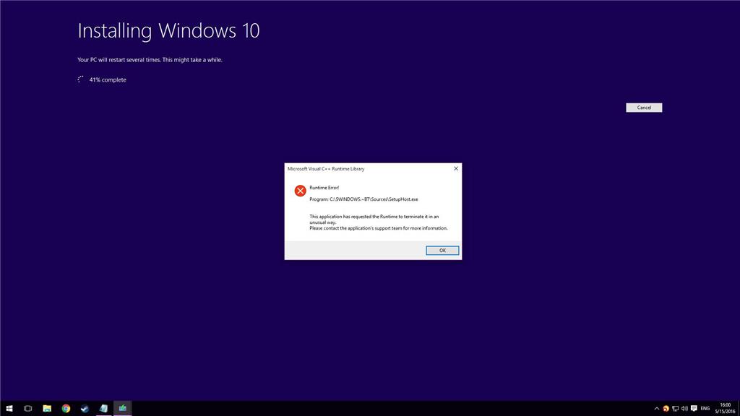Click the 'Runtime Error!' text
The width and height of the screenshot is (740, 416).
324,188
